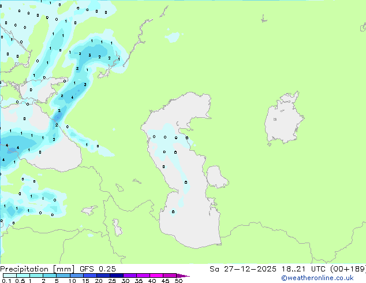366x283 pixels.
Task: Click the Kara-Bogaz-Gol bay east of Caspian
Action: click(x=216, y=177)
